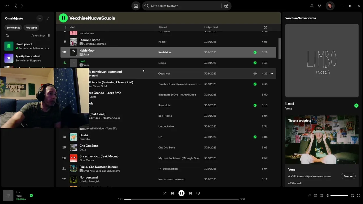Toggle the saved checkmark on the Lost row

click(x=255, y=63)
